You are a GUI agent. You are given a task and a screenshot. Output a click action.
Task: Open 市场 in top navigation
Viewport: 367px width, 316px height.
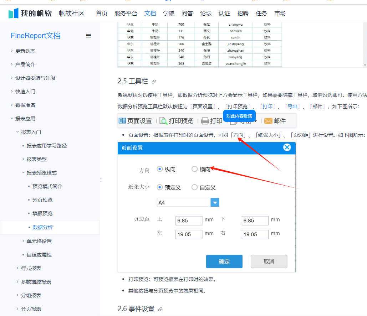280,13
